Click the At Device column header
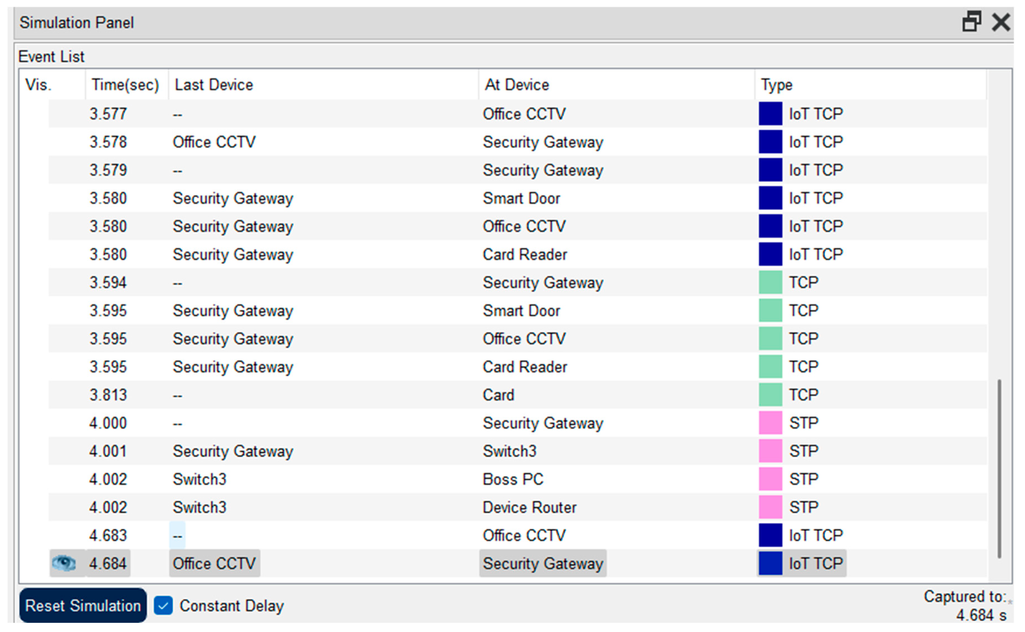The width and height of the screenshot is (1025, 632). click(517, 85)
